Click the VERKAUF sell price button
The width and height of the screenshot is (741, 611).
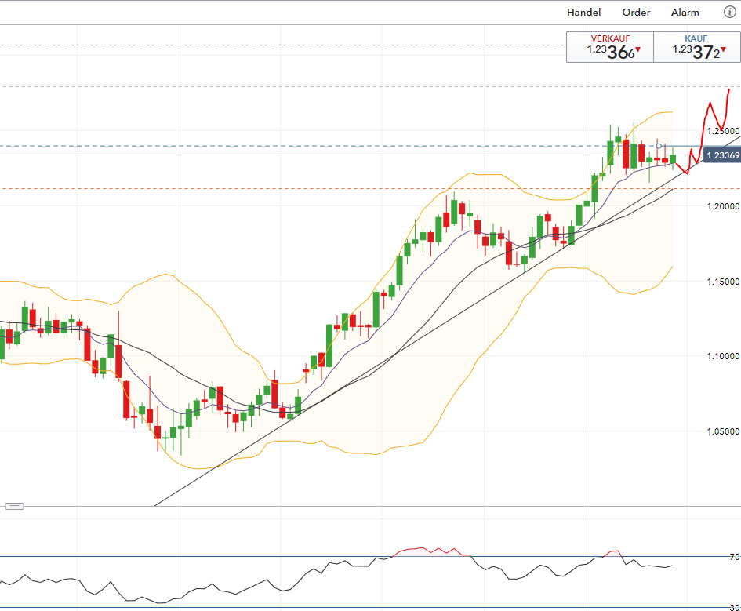coord(610,47)
